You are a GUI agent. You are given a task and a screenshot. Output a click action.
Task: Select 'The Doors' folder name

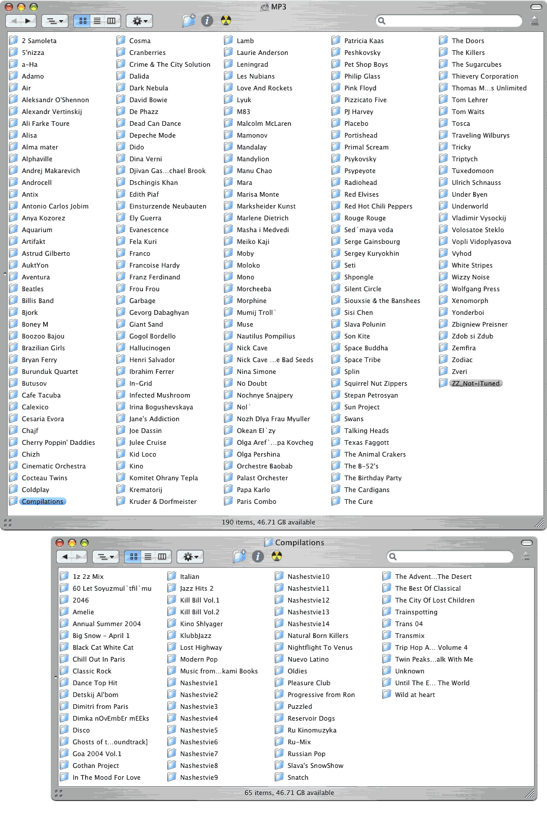click(468, 41)
